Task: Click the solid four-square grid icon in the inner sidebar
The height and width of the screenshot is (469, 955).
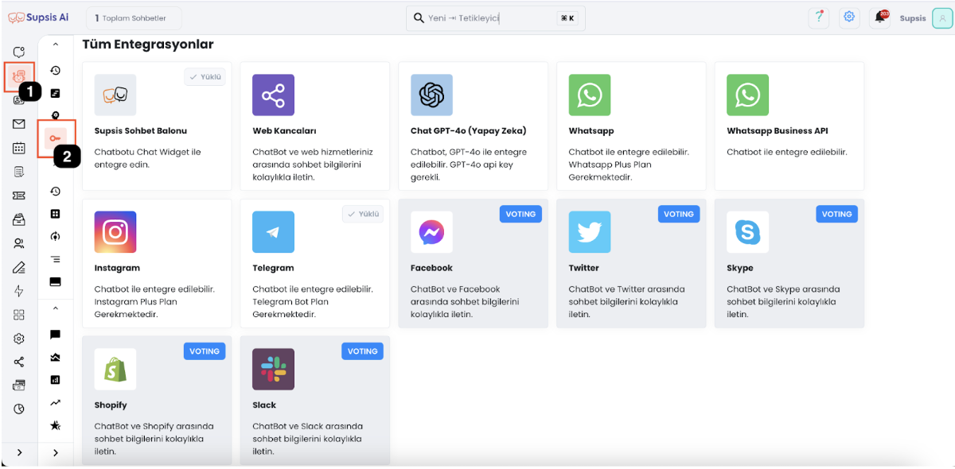Action: tap(55, 214)
